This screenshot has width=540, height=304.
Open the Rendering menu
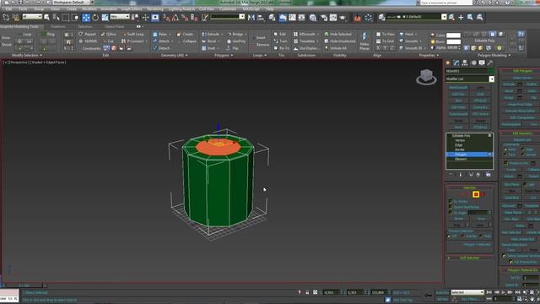coord(155,9)
